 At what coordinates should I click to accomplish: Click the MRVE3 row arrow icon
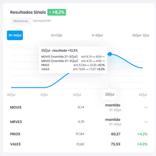(146, 122)
